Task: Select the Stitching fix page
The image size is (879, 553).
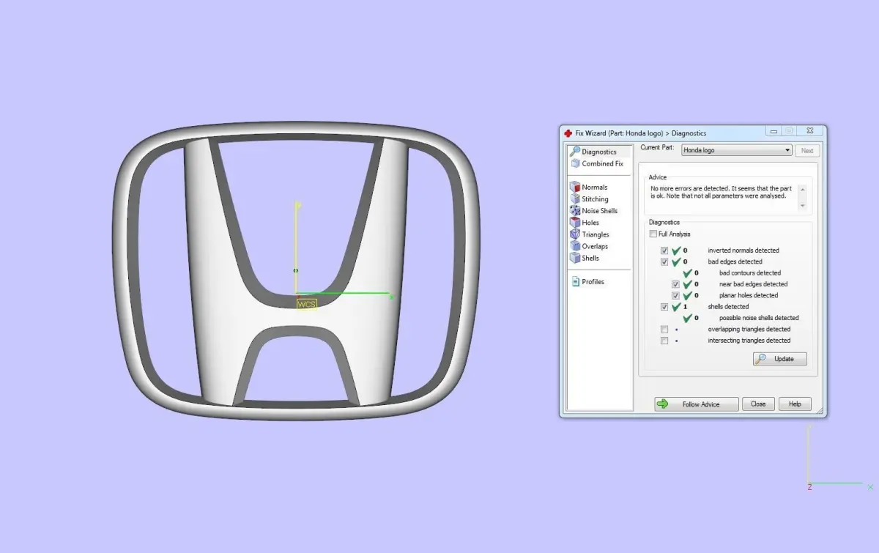Action: click(x=590, y=198)
